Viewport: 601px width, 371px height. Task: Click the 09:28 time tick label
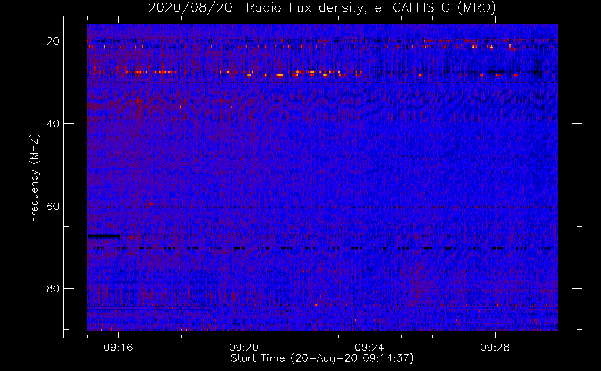pos(495,348)
